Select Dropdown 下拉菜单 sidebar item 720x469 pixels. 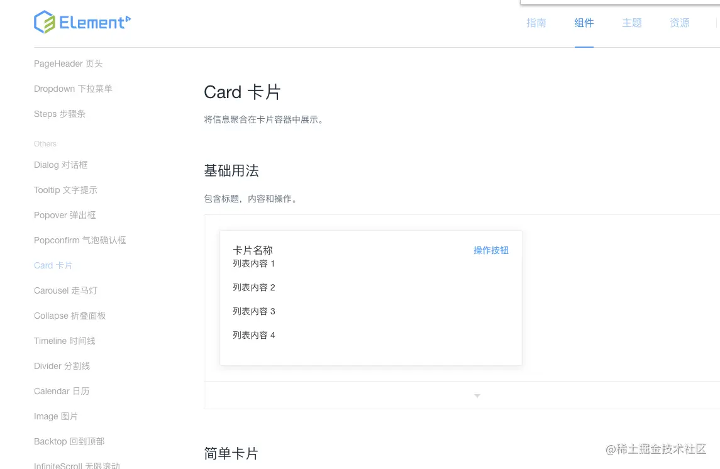click(x=73, y=89)
